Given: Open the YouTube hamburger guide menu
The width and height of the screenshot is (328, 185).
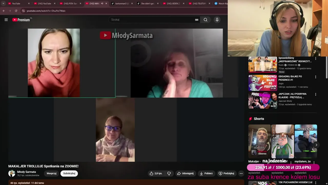Looking at the screenshot, I should (x=6, y=20).
